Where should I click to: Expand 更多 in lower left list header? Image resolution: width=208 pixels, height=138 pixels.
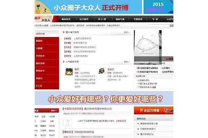tap(54, 111)
